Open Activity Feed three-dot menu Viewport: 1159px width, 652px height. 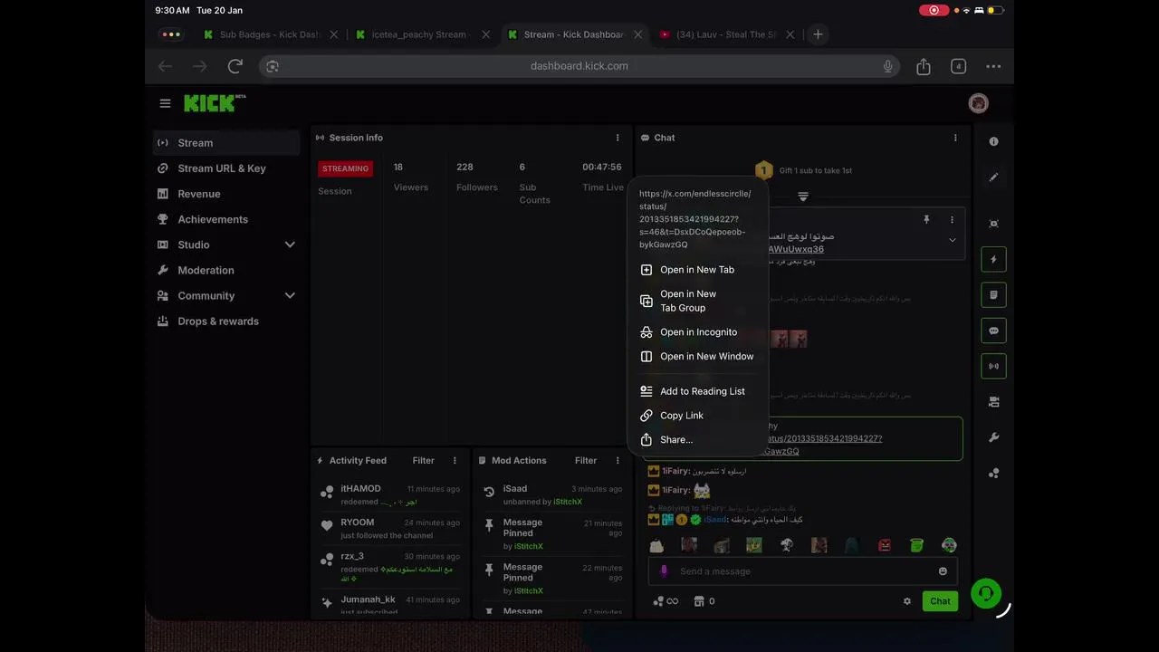pyautogui.click(x=455, y=460)
